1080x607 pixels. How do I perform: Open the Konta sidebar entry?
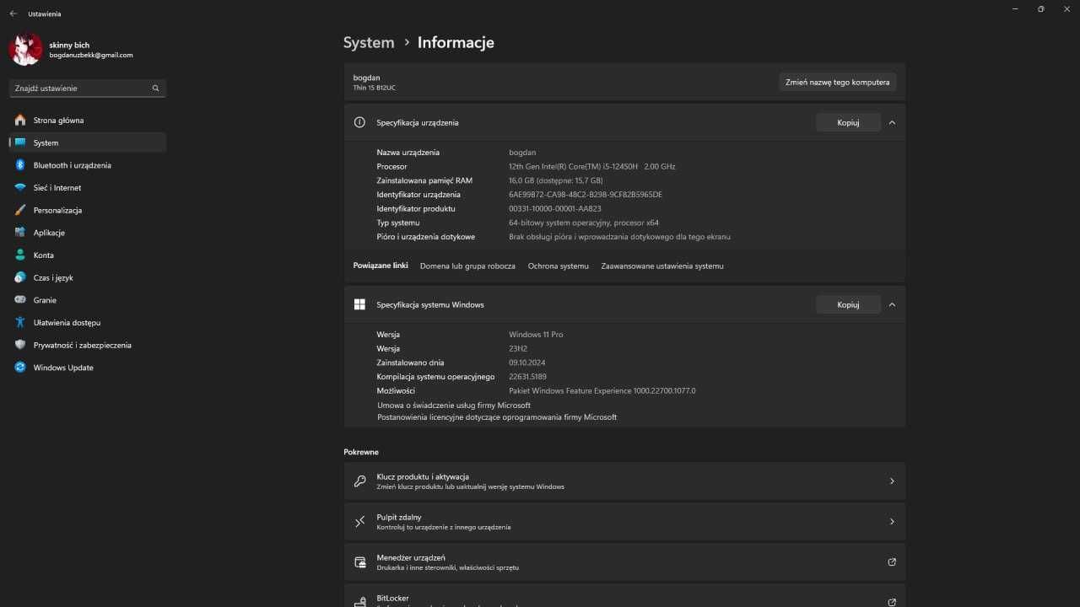click(88, 255)
